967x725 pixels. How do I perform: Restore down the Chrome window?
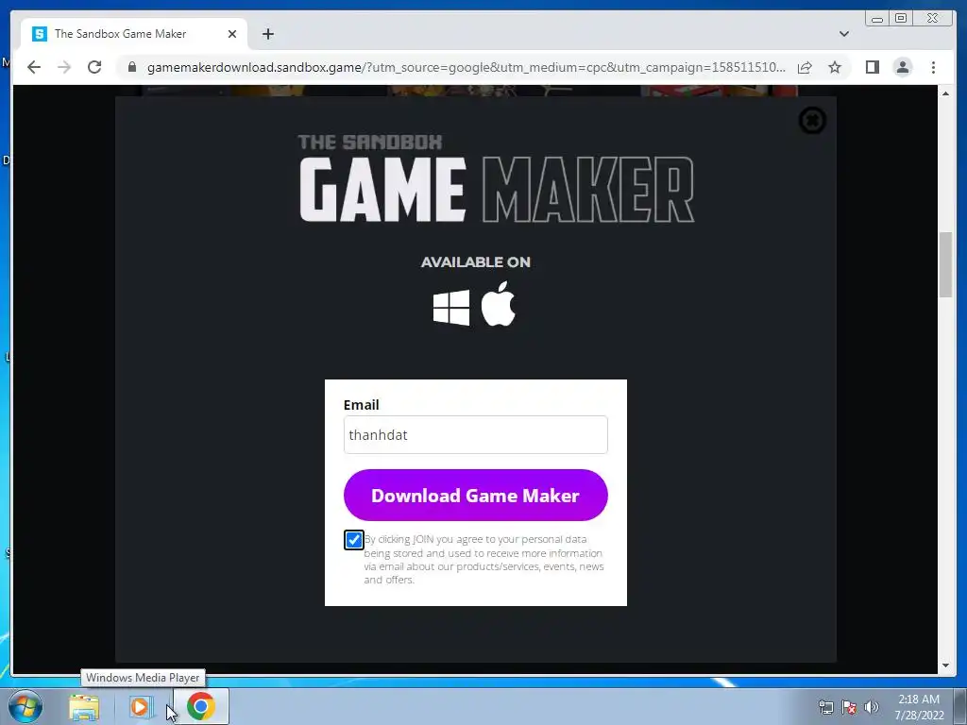pos(900,19)
